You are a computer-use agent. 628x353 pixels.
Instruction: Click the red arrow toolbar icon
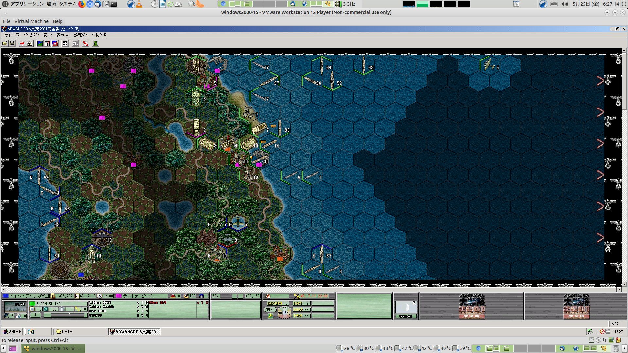(22, 43)
